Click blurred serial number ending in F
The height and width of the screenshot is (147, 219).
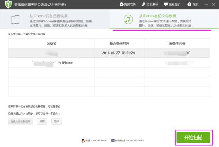[177, 53]
